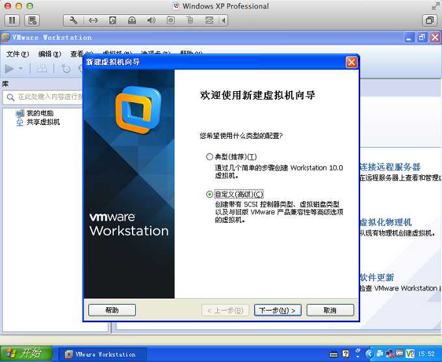The width and height of the screenshot is (442, 362).
Task: Click the Windows 开始 start button
Action: 26,354
